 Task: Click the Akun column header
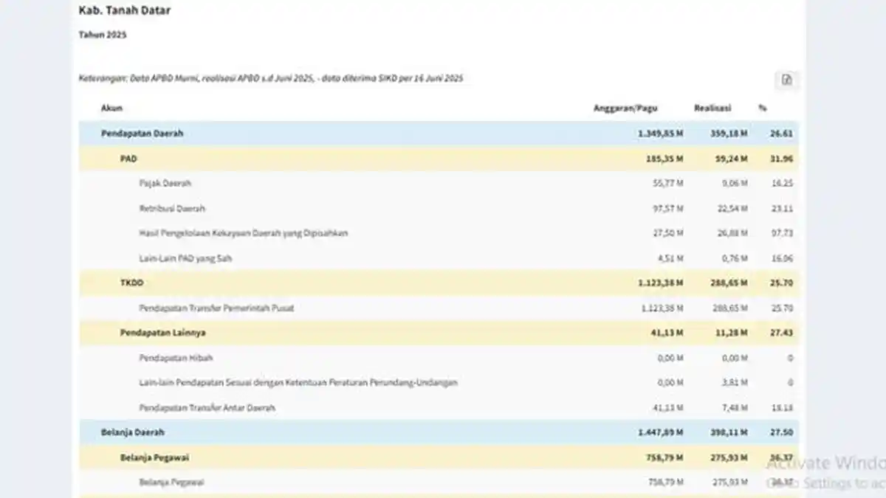(111, 108)
